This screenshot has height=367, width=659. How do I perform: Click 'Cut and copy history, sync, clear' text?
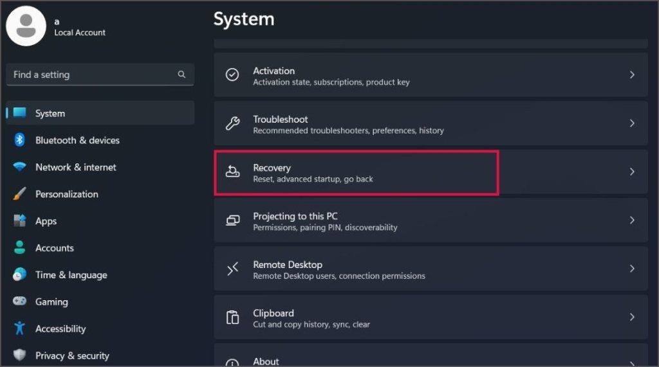[311, 324]
